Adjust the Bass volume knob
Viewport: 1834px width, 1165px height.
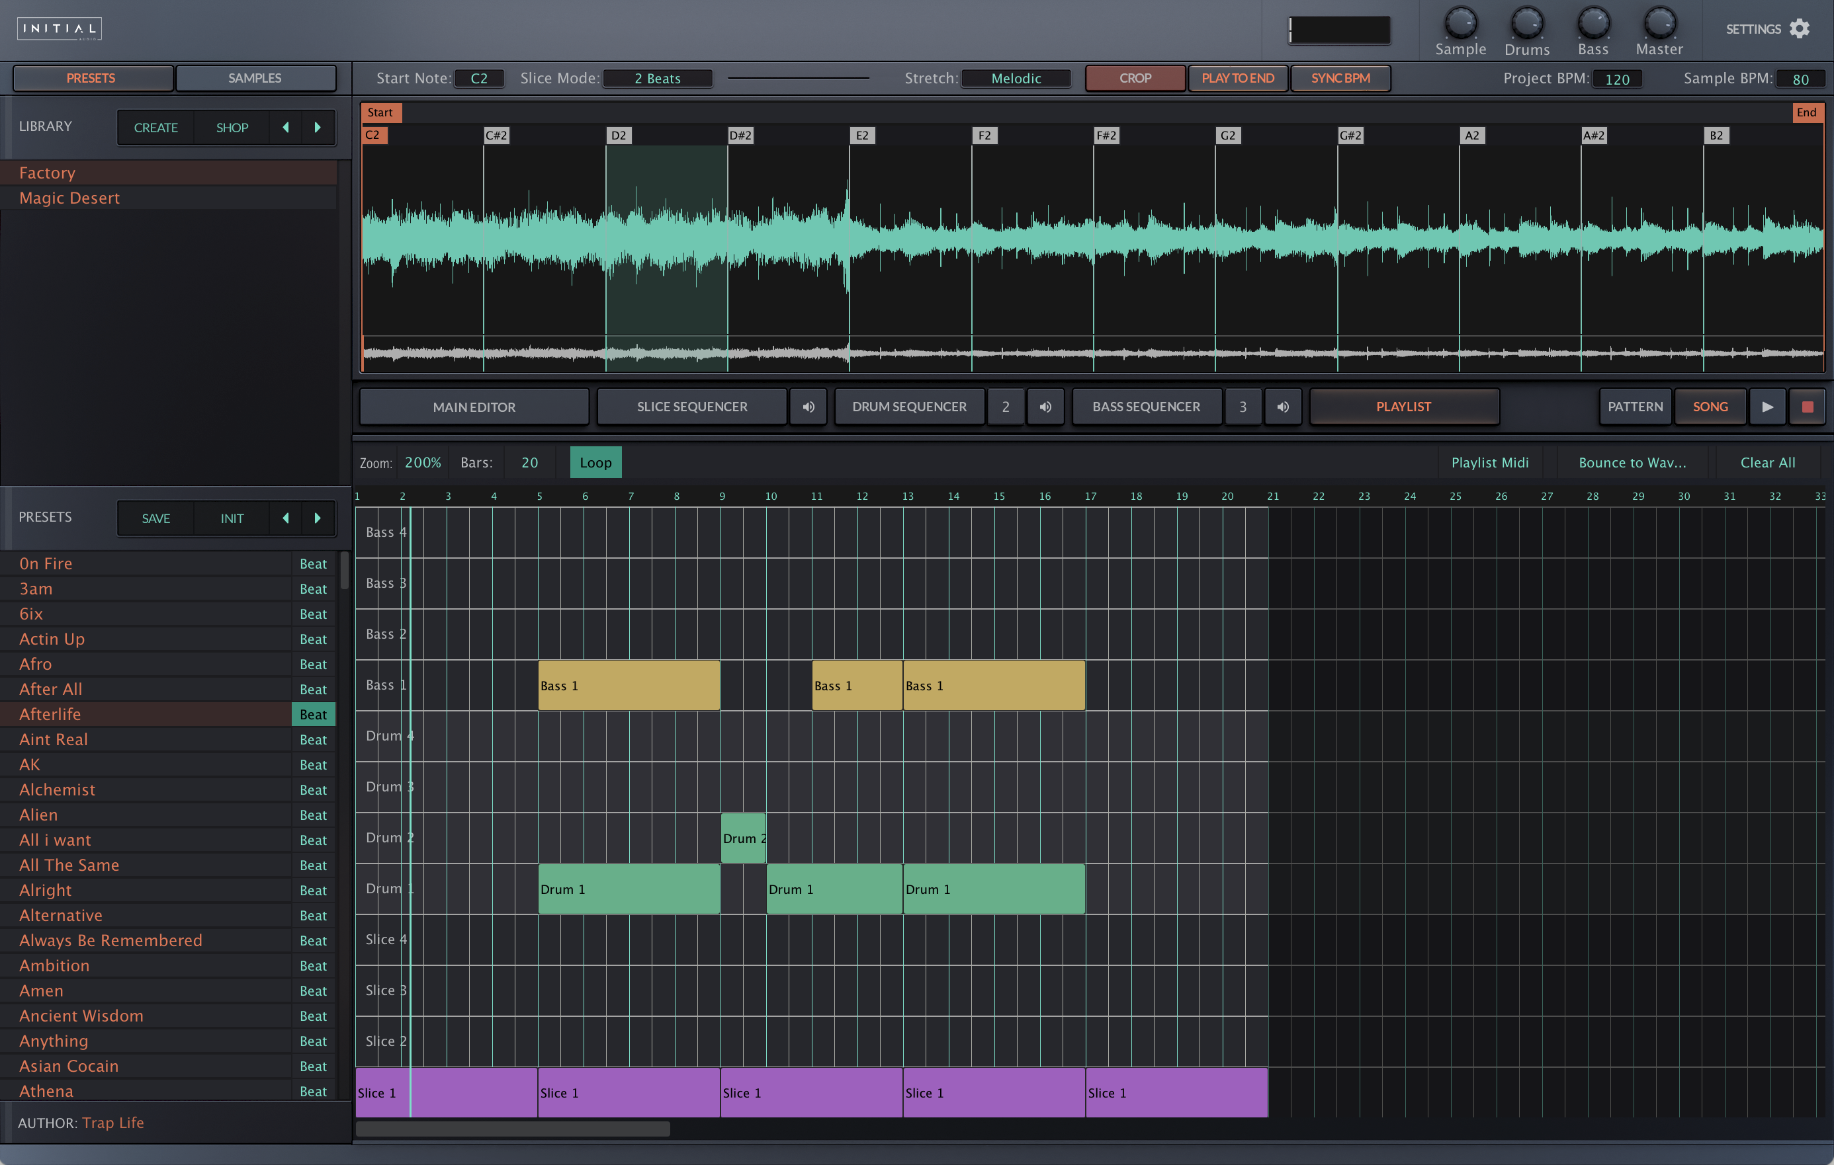coord(1593,23)
